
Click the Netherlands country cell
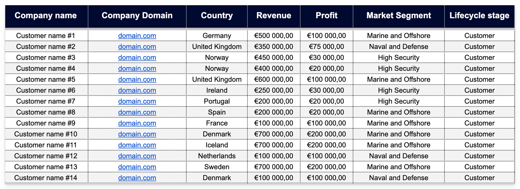tap(217, 156)
